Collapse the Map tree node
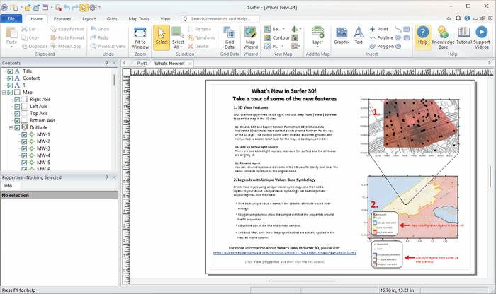 click(x=3, y=93)
